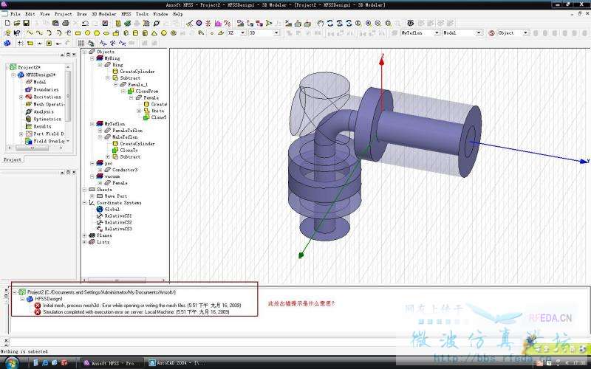
Task: Select Analysis in project tree
Action: pos(44,112)
